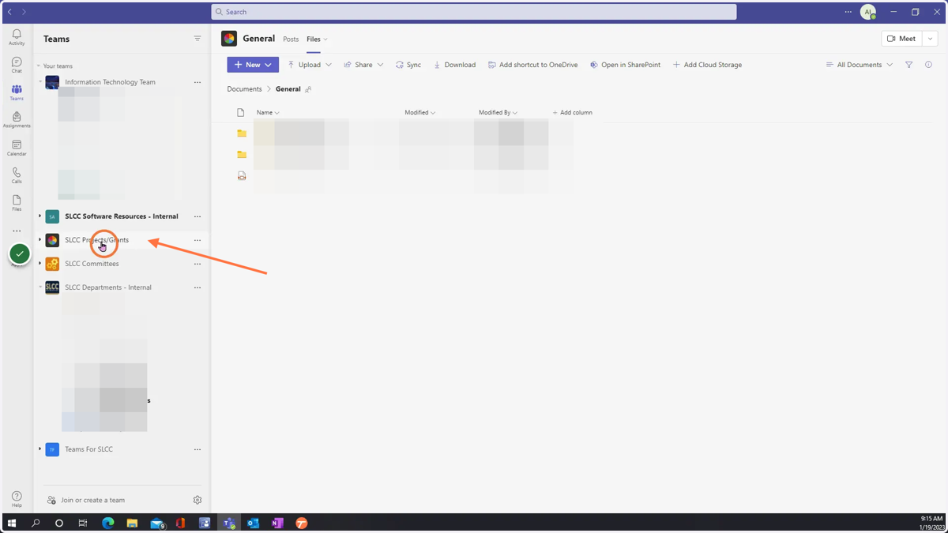
Task: Click the navigate back arrow in title bar
Action: tap(9, 12)
